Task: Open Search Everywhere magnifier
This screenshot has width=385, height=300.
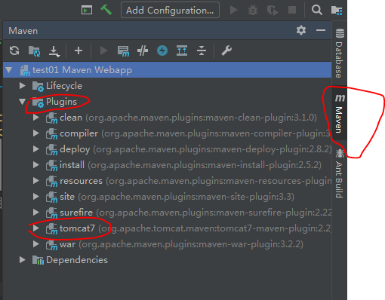Action: click(x=317, y=11)
